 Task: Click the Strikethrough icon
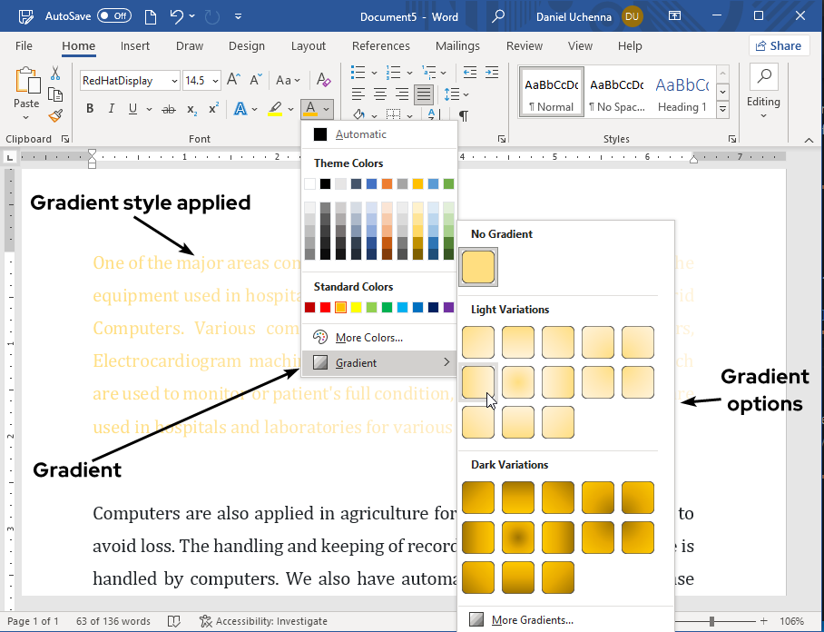[168, 109]
